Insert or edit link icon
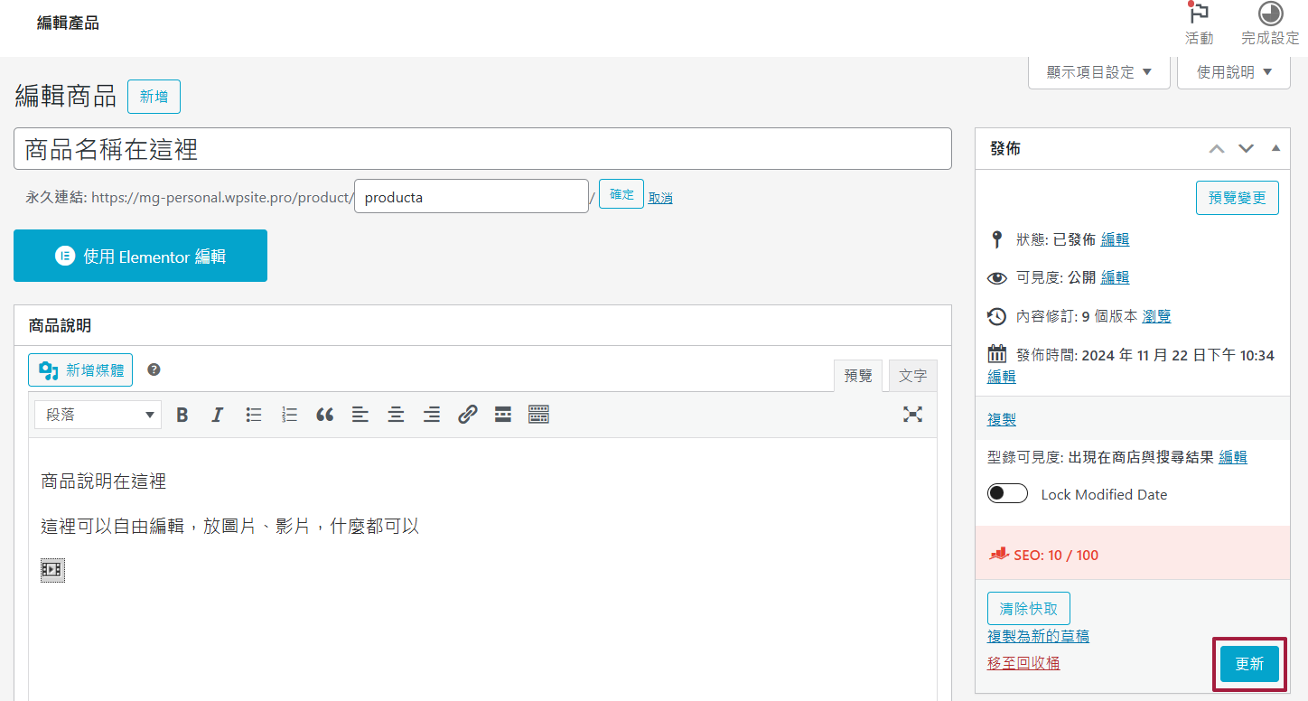1308x701 pixels. (467, 415)
